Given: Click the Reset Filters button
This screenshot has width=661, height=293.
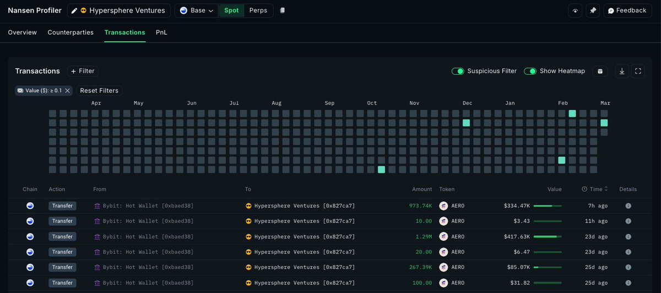Looking at the screenshot, I should [99, 91].
